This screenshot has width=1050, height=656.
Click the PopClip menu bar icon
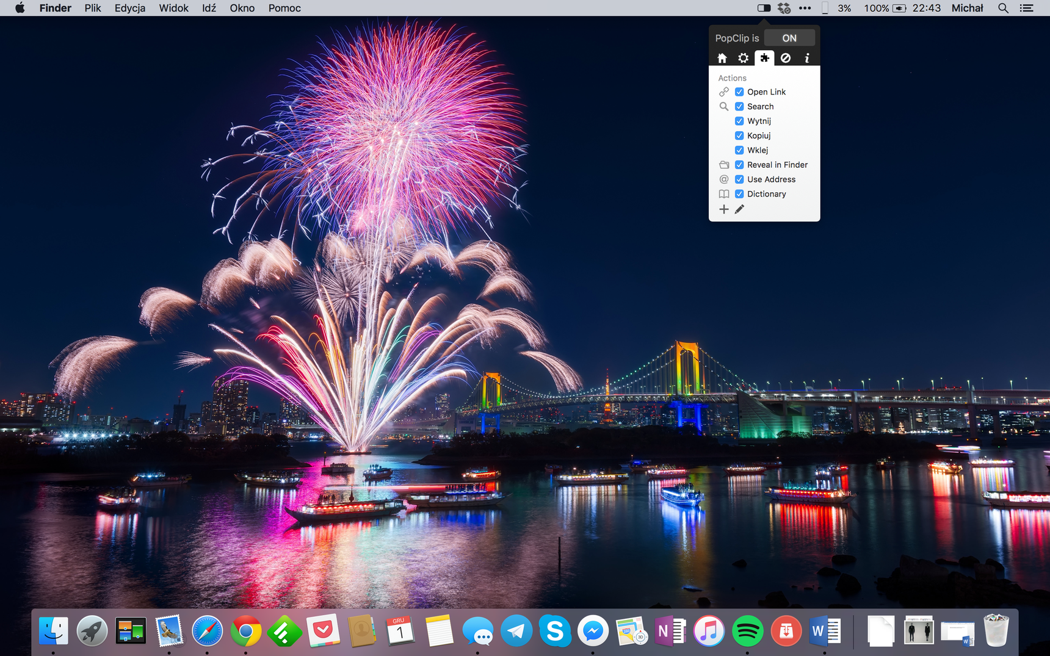point(764,8)
